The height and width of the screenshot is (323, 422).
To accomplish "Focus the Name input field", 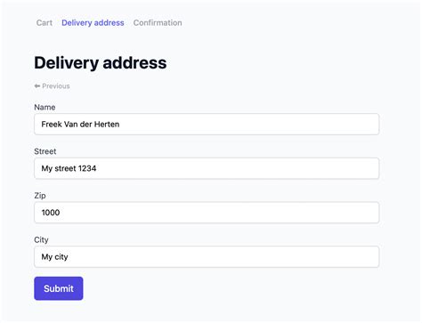I will [x=207, y=124].
